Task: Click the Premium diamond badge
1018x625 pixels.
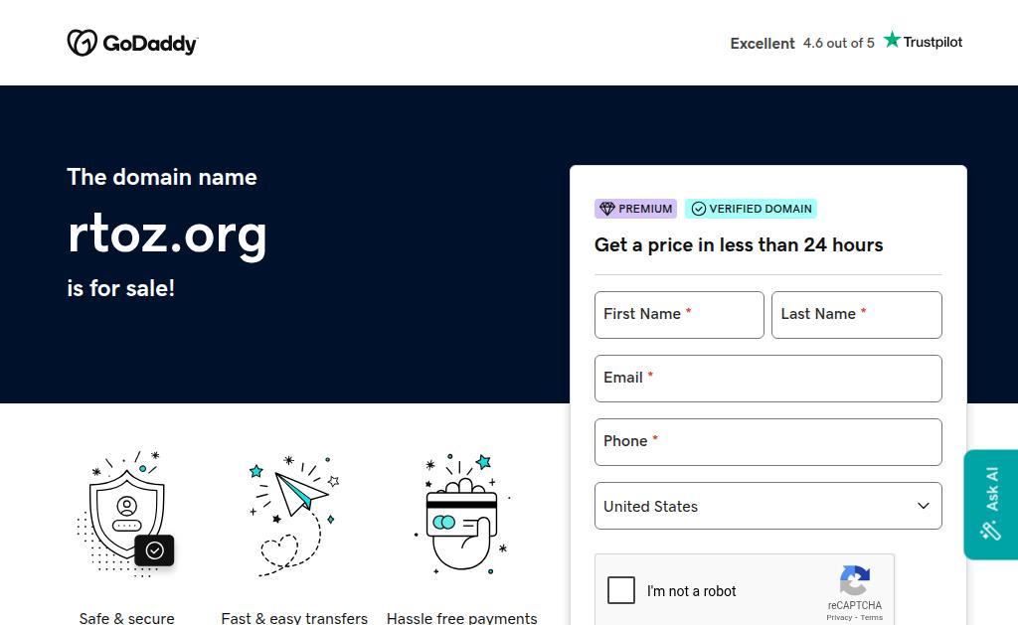Action: coord(635,209)
